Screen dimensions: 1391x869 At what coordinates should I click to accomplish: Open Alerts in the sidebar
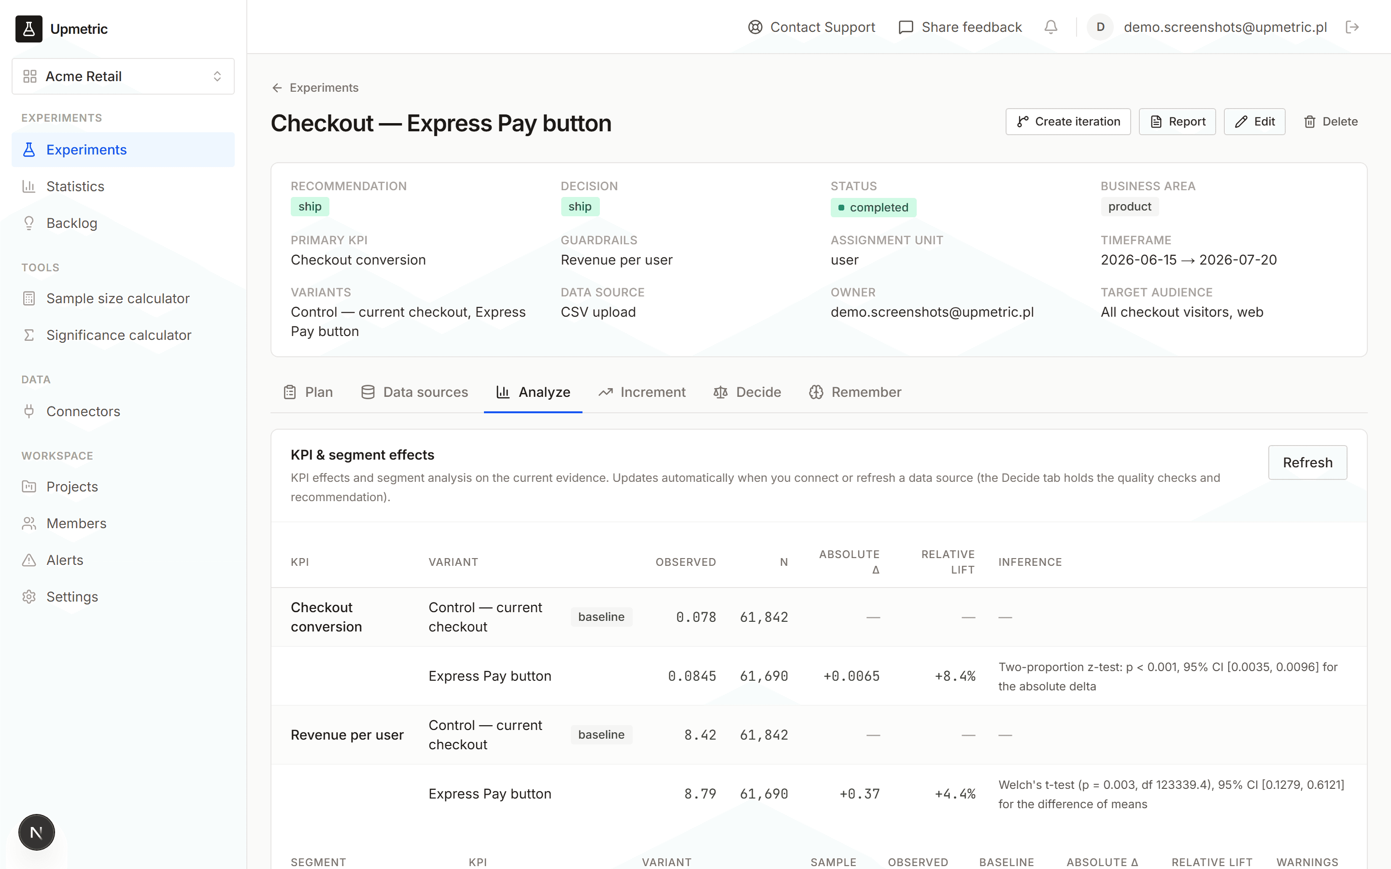[x=123, y=560]
